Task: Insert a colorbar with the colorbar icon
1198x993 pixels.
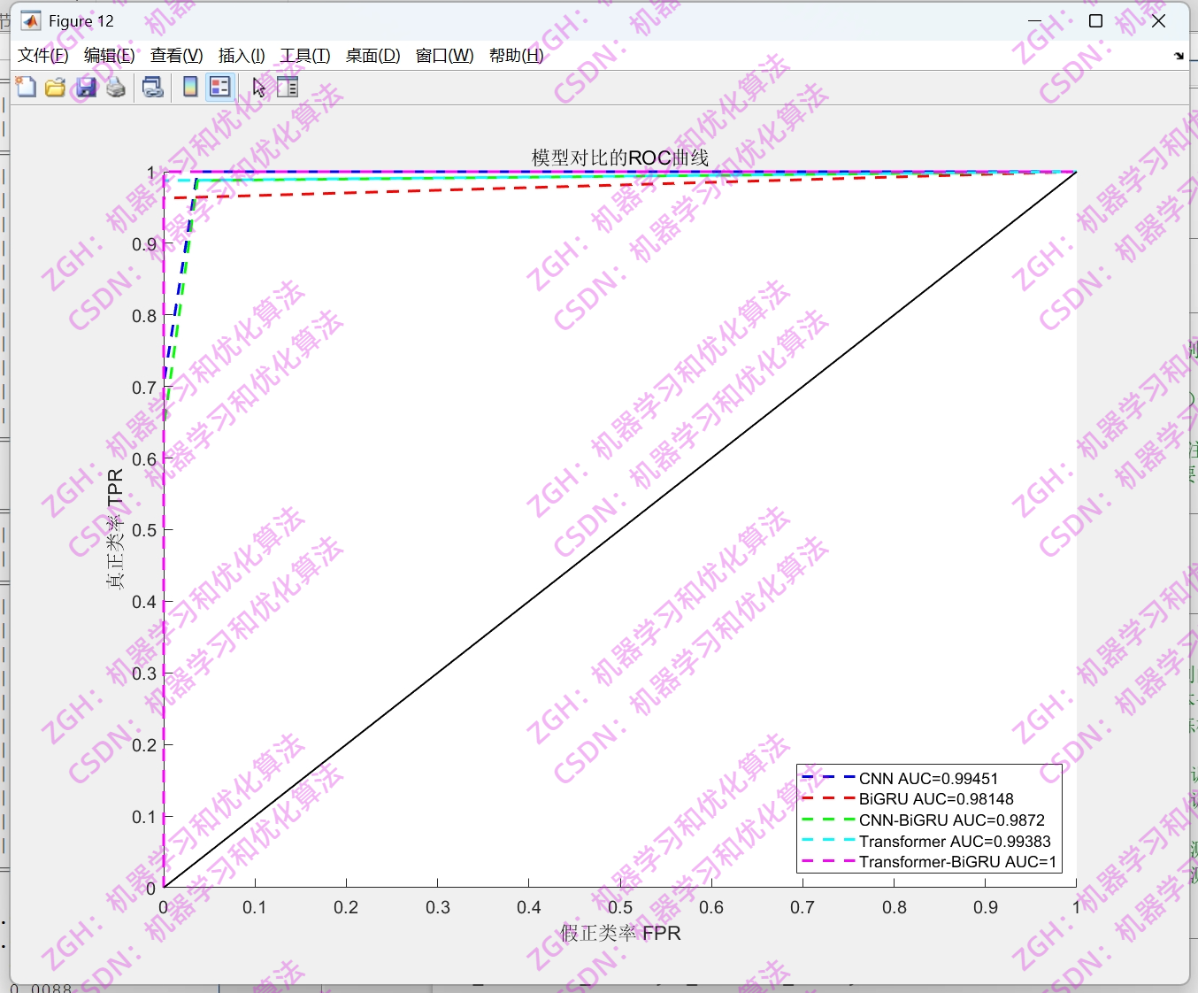Action: [x=189, y=87]
